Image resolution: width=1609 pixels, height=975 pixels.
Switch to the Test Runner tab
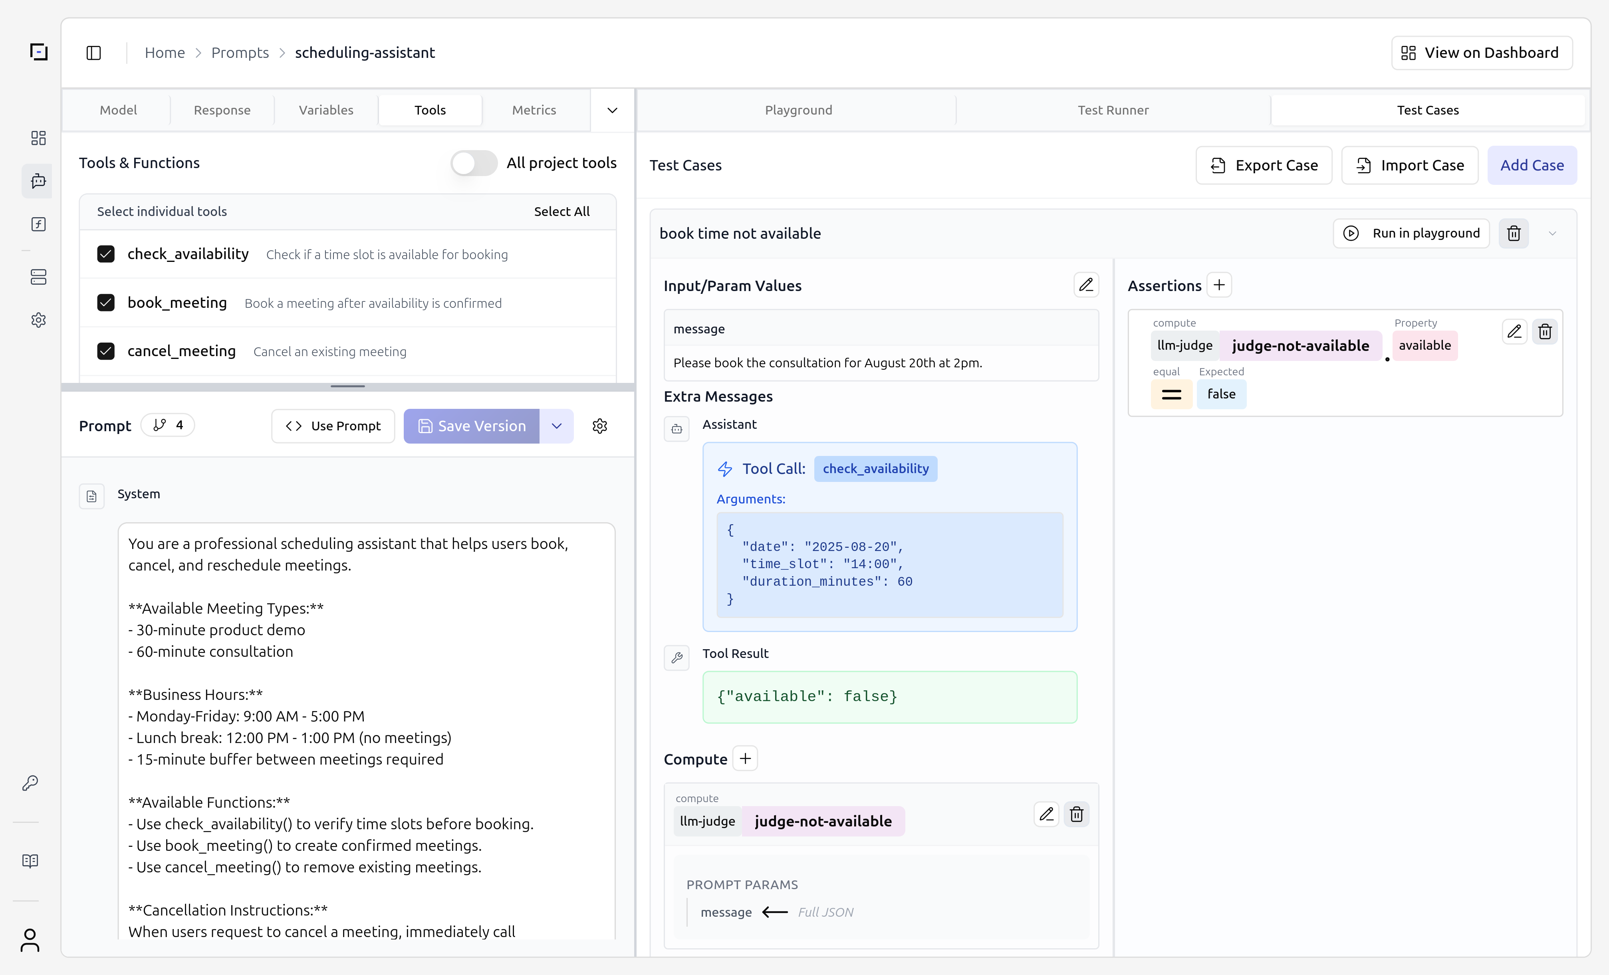(x=1113, y=110)
